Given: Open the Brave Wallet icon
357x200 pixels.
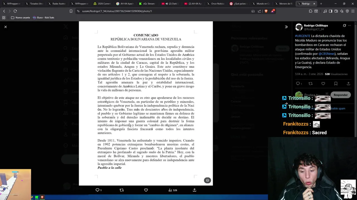Looking at the screenshot, I should 336,11.
